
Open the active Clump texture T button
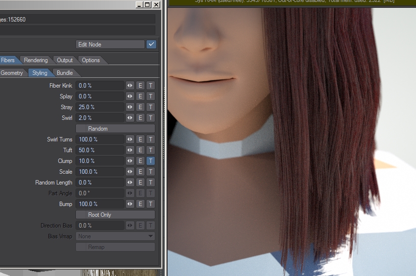150,161
